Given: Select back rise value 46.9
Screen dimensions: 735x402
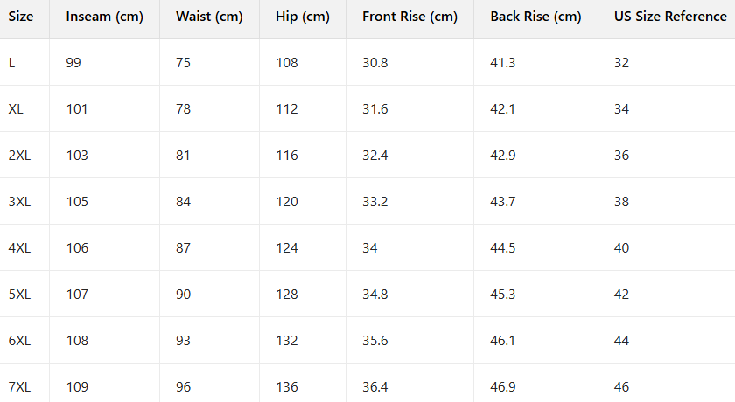Looking at the screenshot, I should click(x=503, y=387).
